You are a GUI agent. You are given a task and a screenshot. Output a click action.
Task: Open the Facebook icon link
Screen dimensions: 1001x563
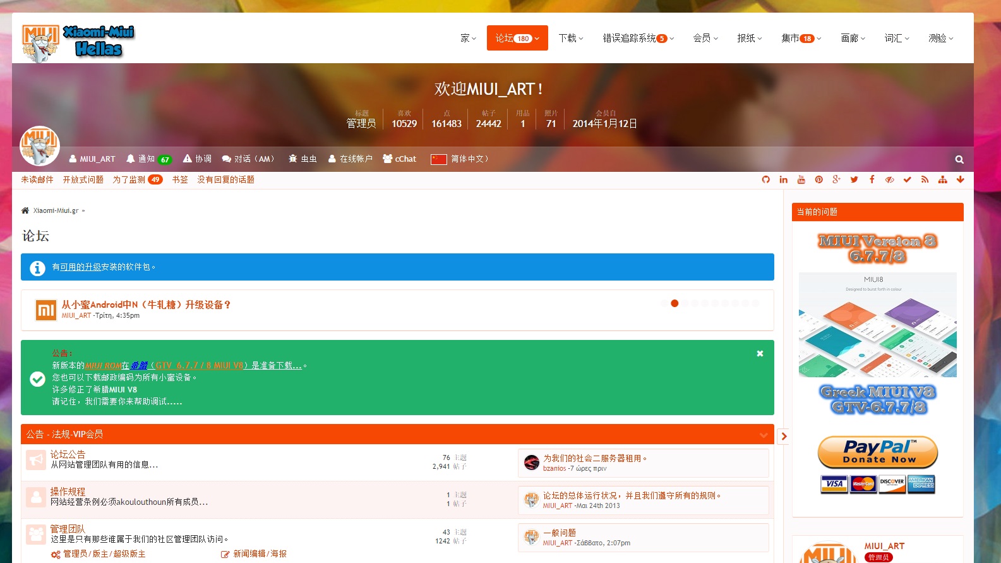872,179
